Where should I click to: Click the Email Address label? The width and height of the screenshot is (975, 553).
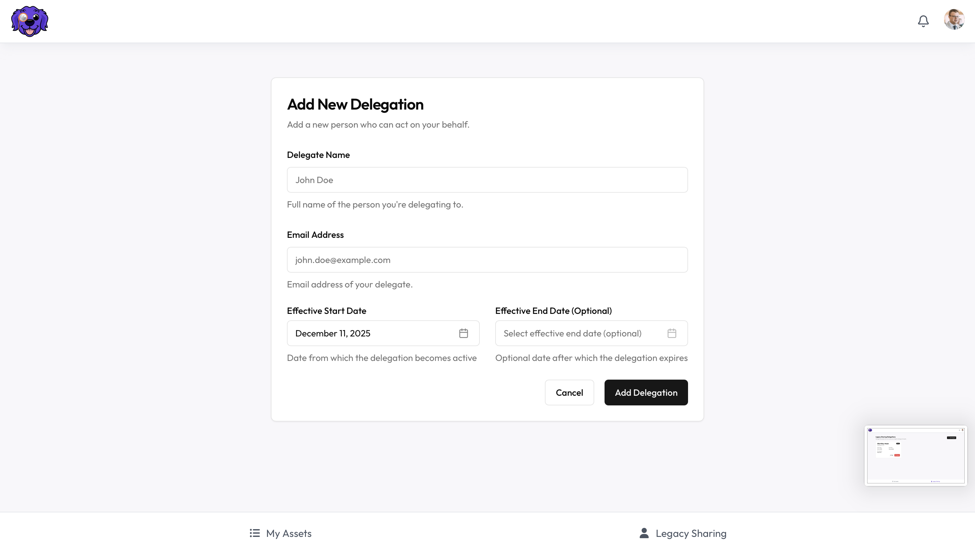[315, 235]
